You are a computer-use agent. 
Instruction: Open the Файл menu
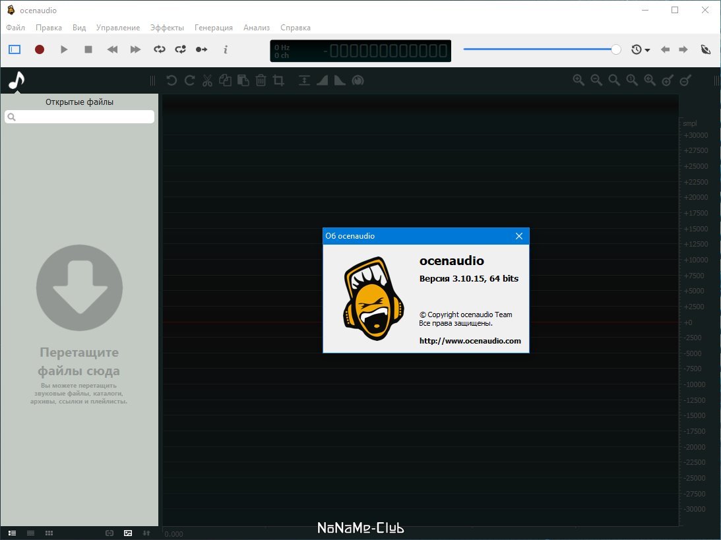15,28
